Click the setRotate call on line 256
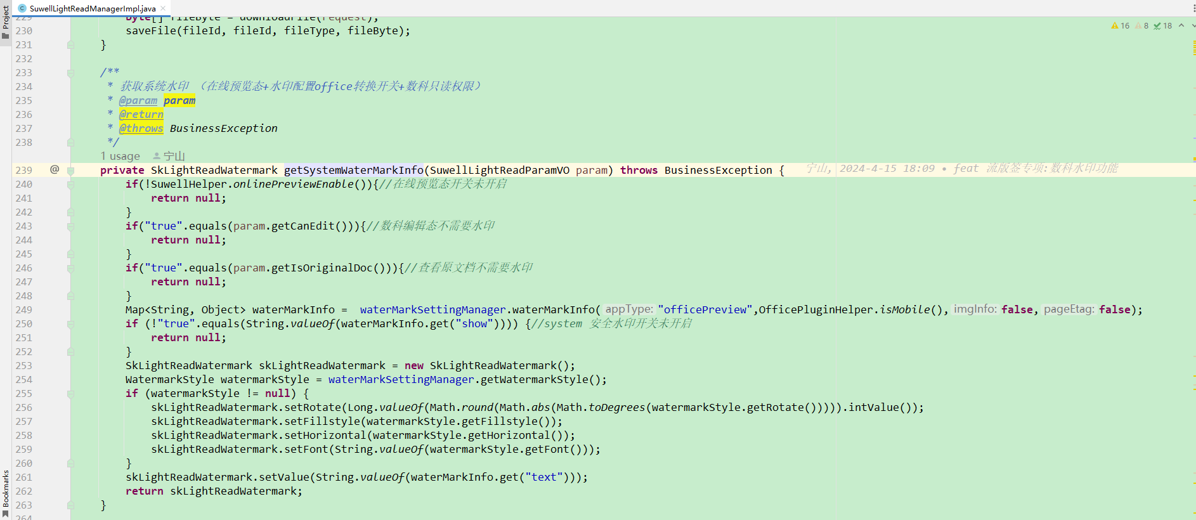The height and width of the screenshot is (520, 1196). pyautogui.click(x=312, y=407)
